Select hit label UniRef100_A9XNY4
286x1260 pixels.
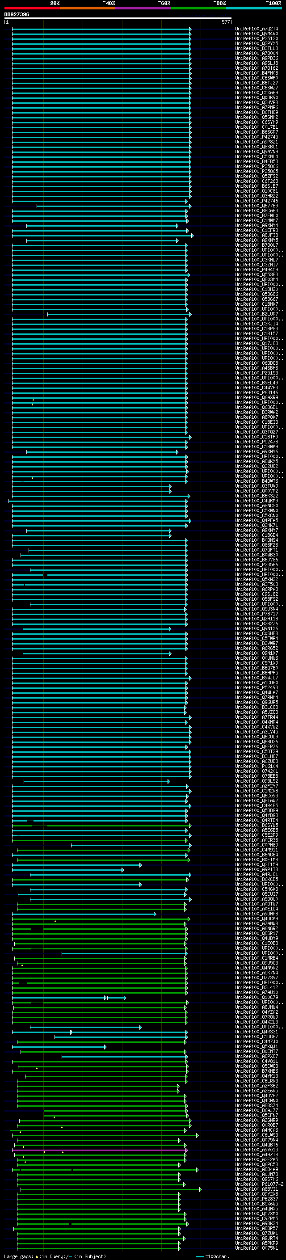[x=257, y=225]
